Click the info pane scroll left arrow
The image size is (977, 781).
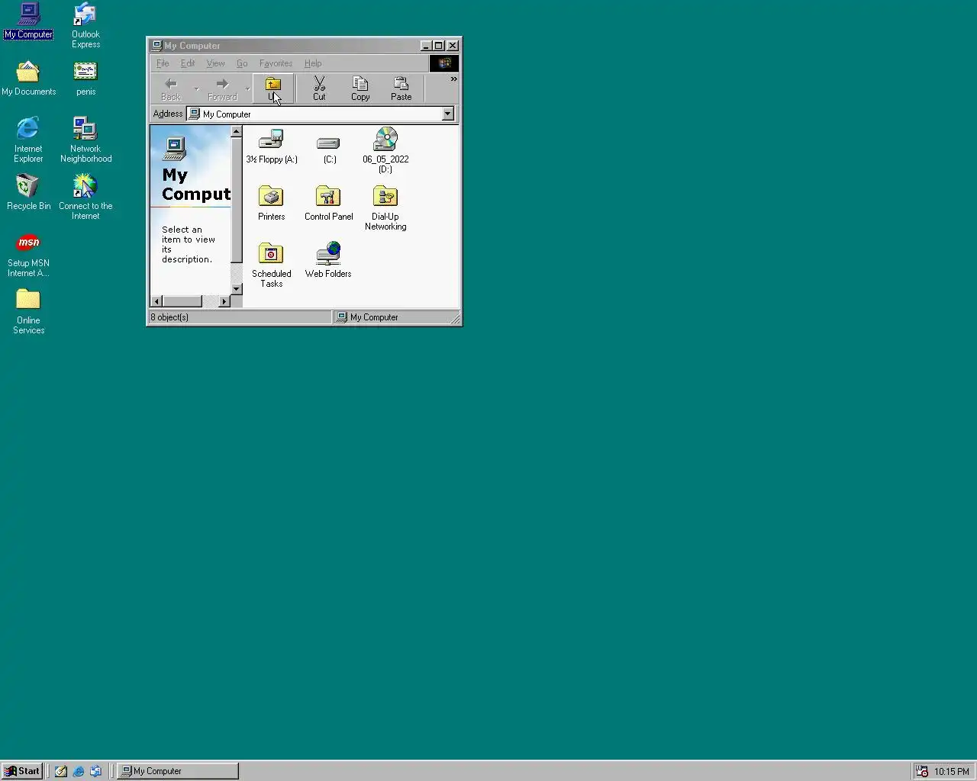click(x=156, y=301)
